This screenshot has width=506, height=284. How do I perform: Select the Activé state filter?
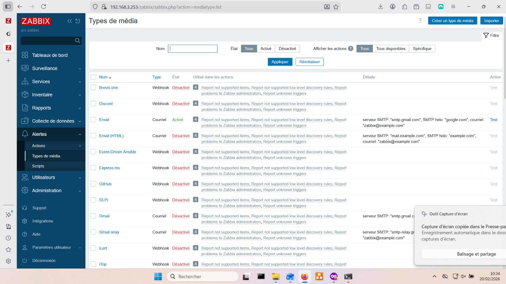[266, 49]
